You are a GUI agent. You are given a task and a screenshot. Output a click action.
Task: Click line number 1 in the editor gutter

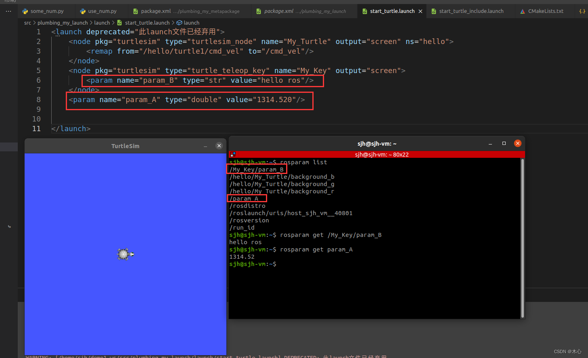pyautogui.click(x=39, y=32)
